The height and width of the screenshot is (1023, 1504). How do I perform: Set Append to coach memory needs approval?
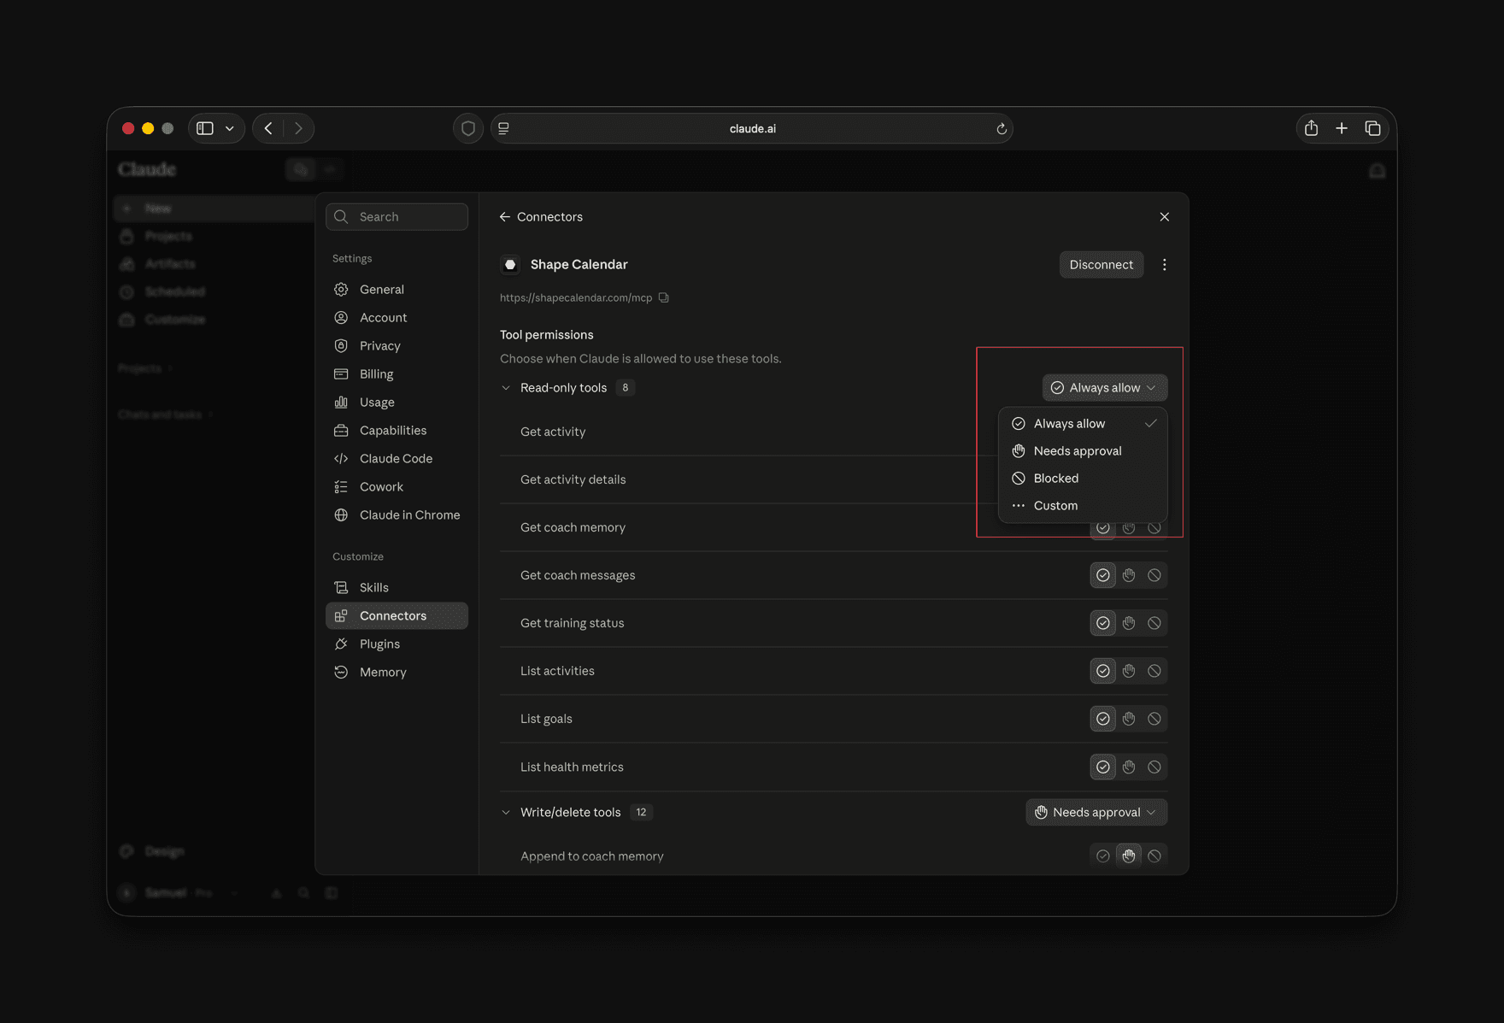pos(1129,855)
